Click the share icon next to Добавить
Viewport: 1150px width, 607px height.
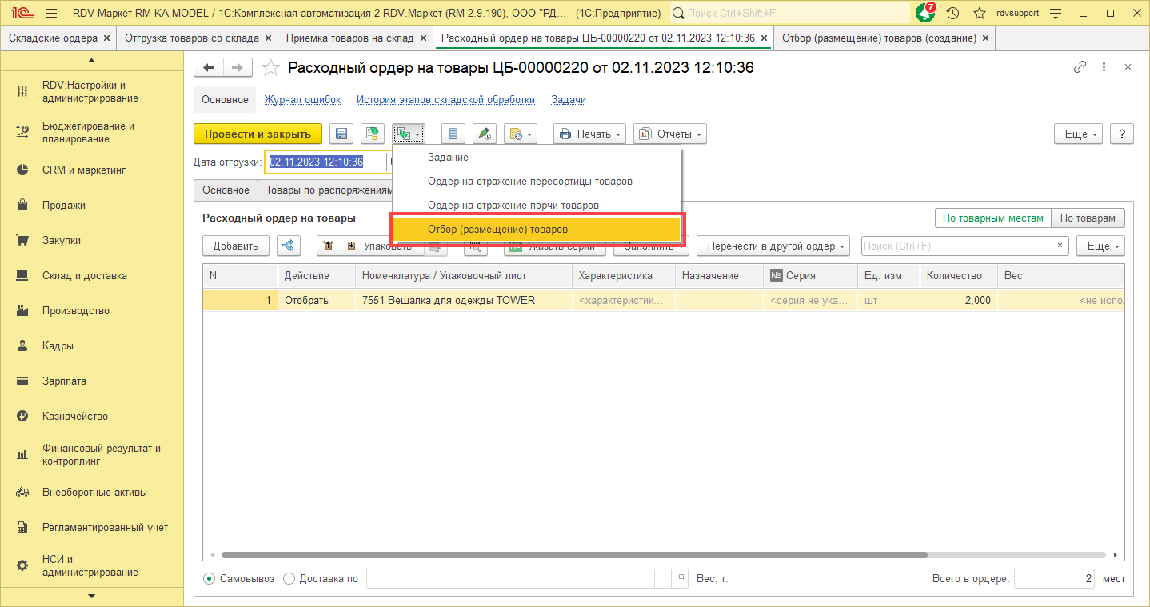coord(289,246)
